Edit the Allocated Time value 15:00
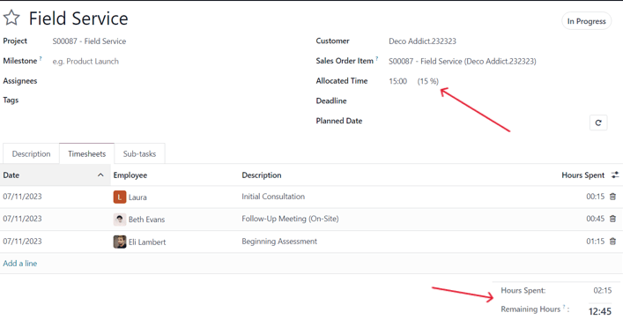The image size is (623, 320). [x=397, y=81]
